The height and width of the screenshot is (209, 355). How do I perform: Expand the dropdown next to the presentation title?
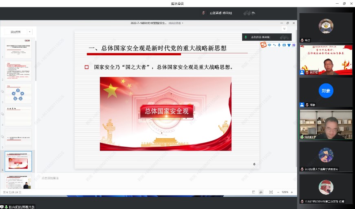pyautogui.click(x=183, y=23)
